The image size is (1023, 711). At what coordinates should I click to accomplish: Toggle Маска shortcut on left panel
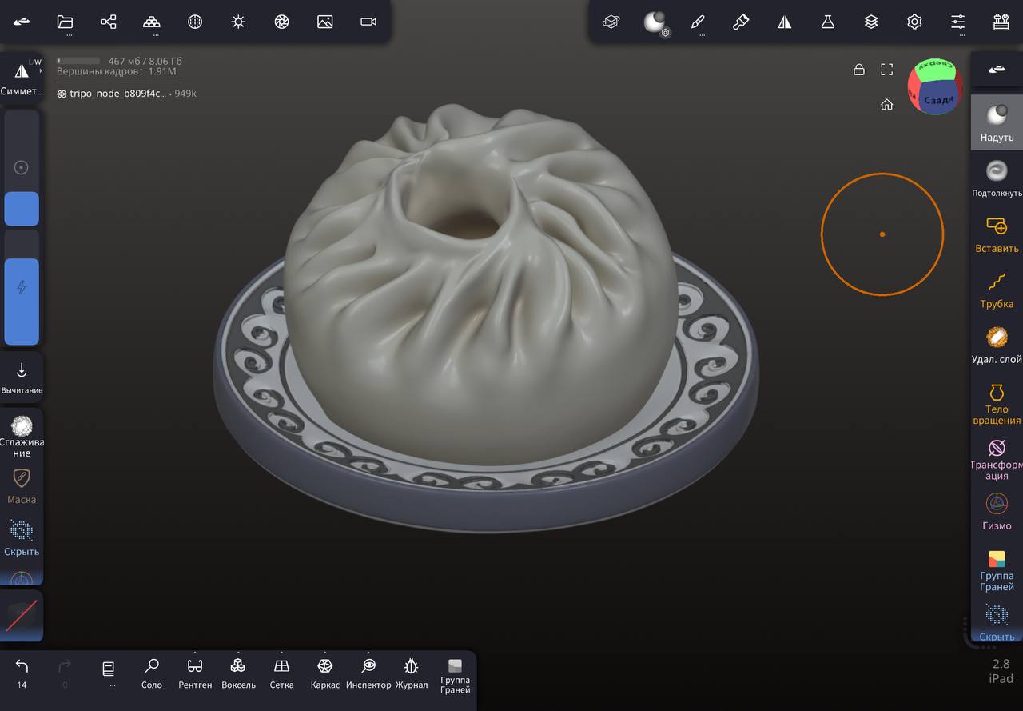click(22, 486)
